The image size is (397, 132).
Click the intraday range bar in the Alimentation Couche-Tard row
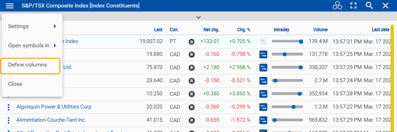(x=287, y=120)
